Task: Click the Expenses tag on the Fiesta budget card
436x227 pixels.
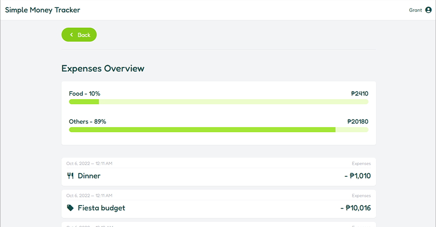Action: pyautogui.click(x=361, y=196)
